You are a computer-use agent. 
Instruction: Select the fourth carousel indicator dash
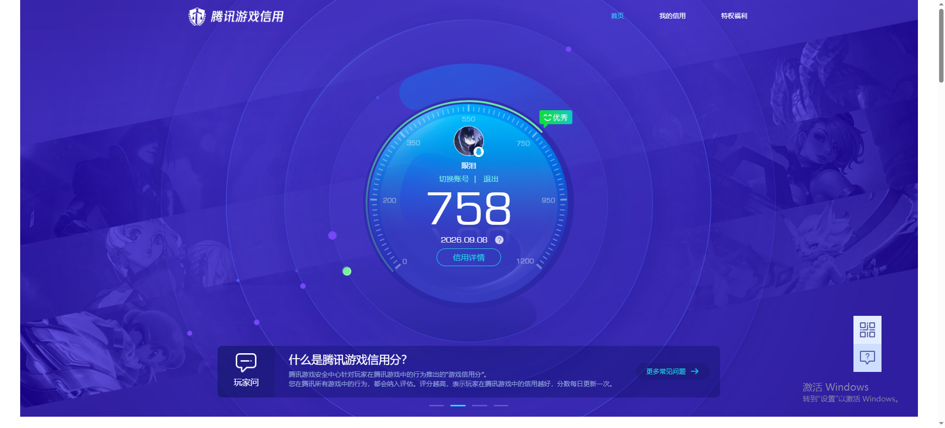[501, 405]
